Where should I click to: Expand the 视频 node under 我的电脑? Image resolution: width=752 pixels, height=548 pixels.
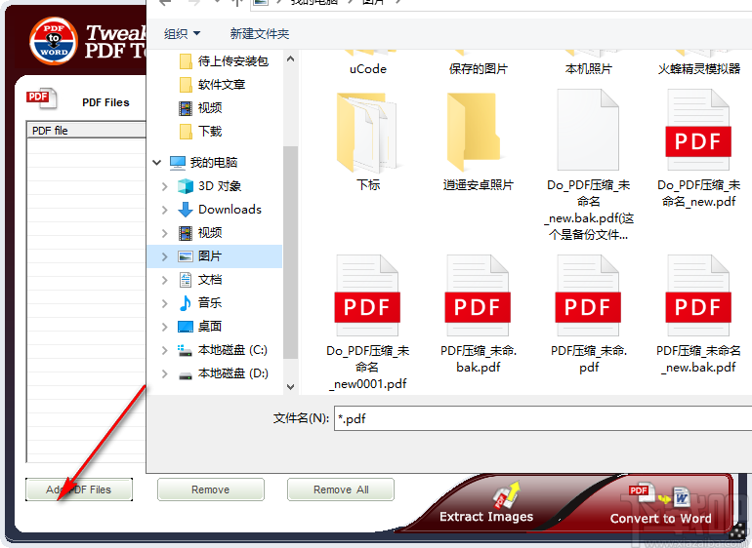tap(164, 233)
